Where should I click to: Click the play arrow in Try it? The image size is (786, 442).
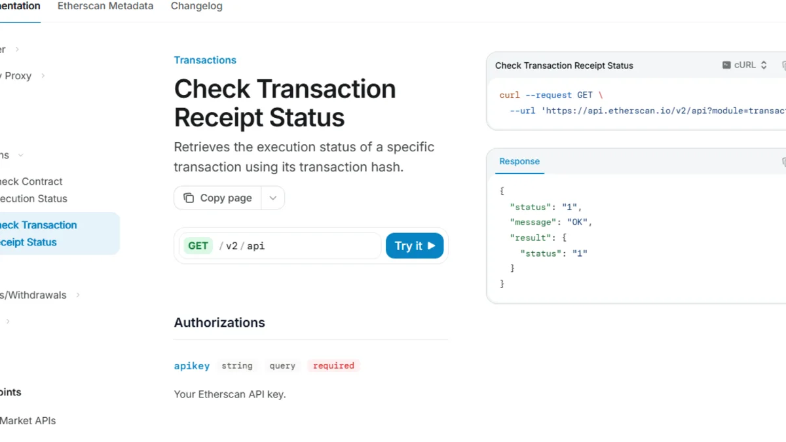pos(431,246)
